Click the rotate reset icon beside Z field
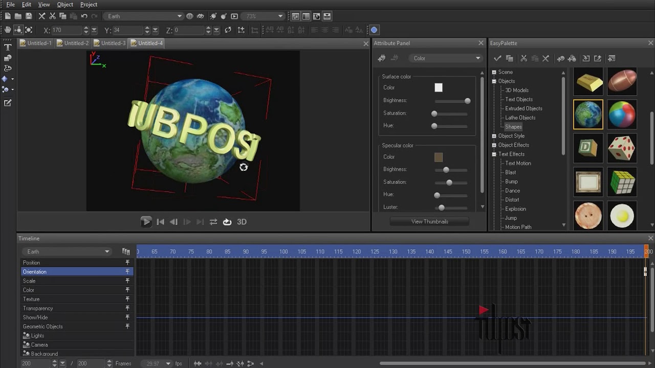 (228, 30)
